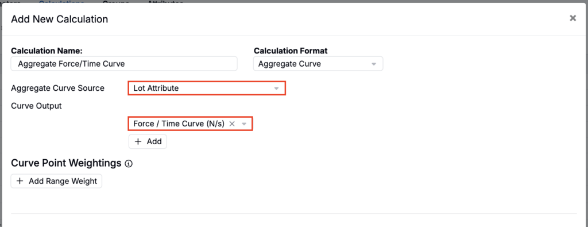588x227 pixels.
Task: Click the plus icon in Add Range Weight
Action: point(20,181)
